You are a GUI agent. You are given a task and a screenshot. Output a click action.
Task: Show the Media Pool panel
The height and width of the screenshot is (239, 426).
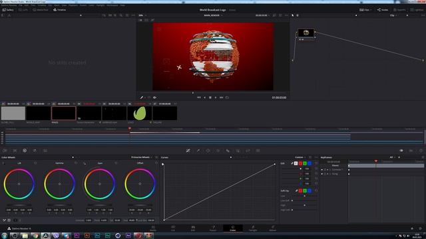pos(41,10)
